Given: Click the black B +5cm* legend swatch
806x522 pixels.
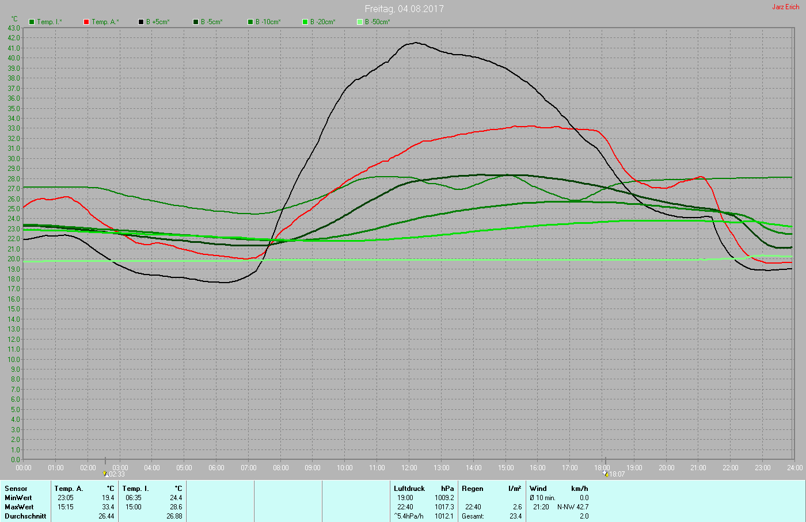Looking at the screenshot, I should pos(141,22).
